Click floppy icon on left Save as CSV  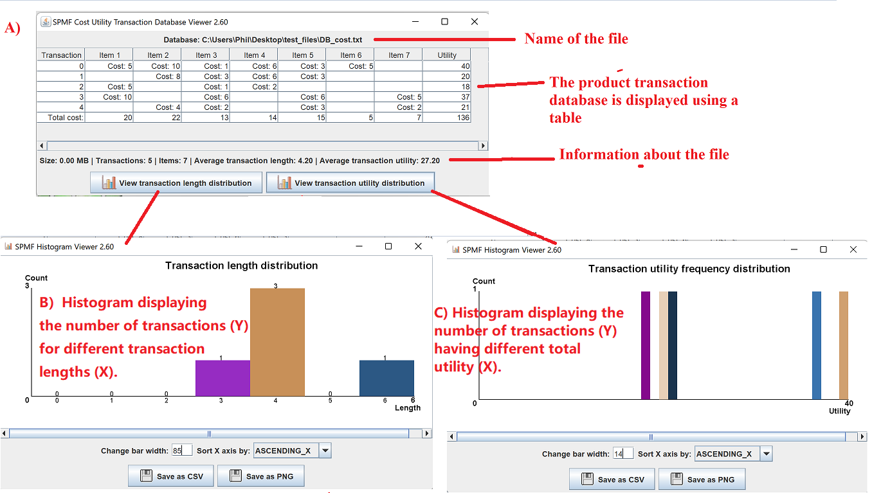click(146, 476)
